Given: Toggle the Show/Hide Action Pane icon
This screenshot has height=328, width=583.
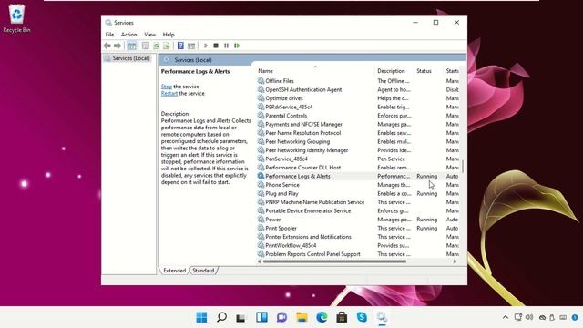Looking at the screenshot, I should click(x=191, y=46).
